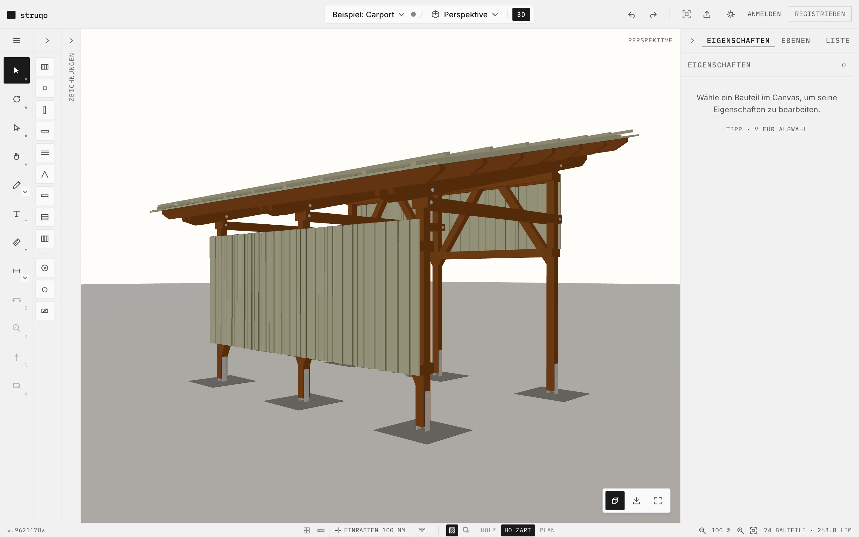Switch light/dark theme with sun icon
Image resolution: width=859 pixels, height=537 pixels.
pos(730,14)
